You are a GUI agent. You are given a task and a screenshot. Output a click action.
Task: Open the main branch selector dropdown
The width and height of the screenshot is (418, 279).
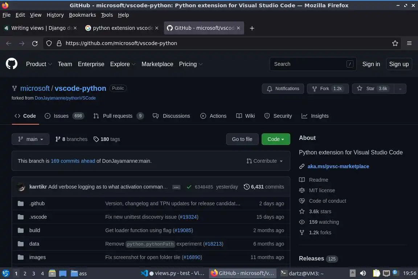pos(30,139)
